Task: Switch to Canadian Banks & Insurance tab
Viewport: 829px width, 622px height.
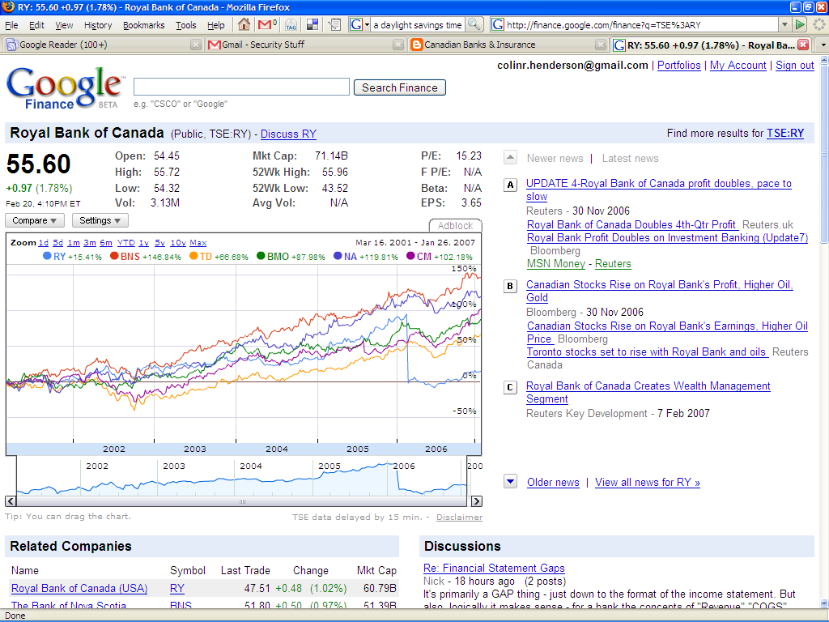Action: click(x=479, y=45)
